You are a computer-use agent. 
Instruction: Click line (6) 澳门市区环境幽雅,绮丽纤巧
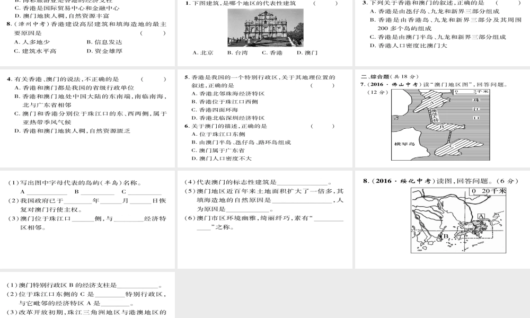point(264,218)
